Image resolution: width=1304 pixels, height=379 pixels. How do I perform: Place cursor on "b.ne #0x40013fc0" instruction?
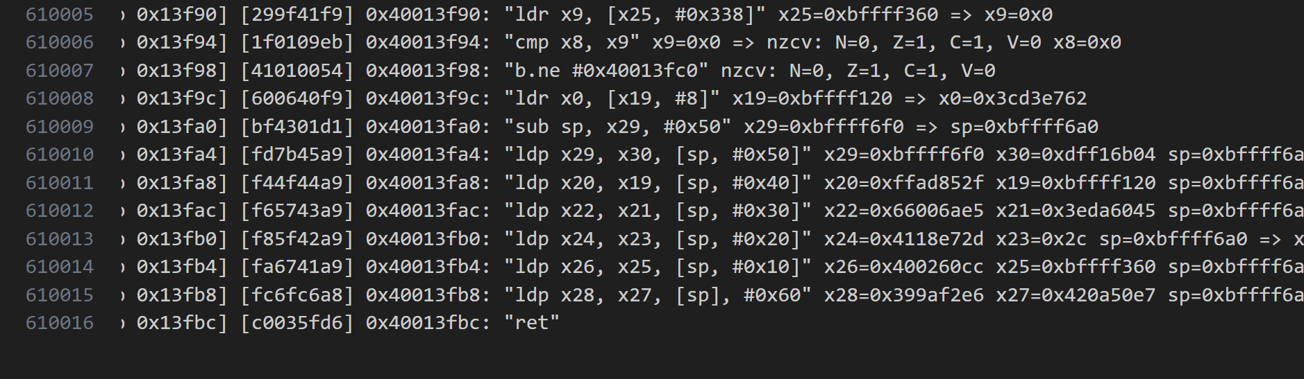pyautogui.click(x=606, y=71)
